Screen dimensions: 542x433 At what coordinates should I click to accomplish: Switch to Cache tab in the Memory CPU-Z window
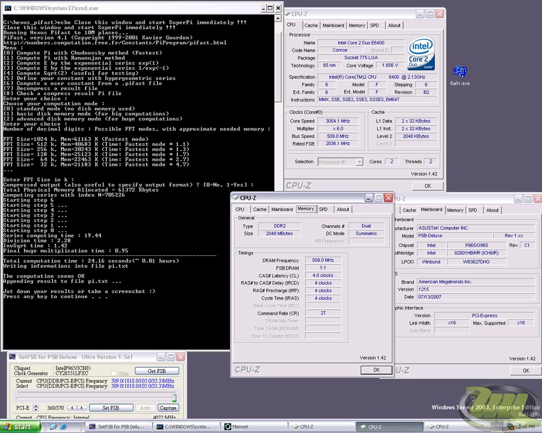point(259,209)
